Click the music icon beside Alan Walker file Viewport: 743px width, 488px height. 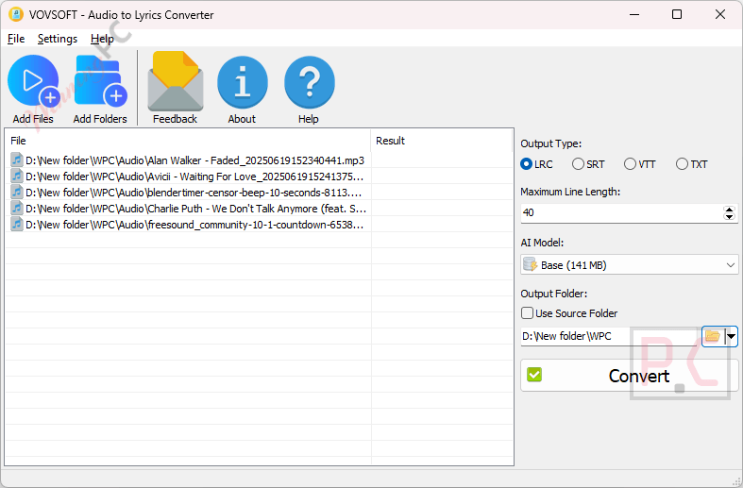pos(17,160)
